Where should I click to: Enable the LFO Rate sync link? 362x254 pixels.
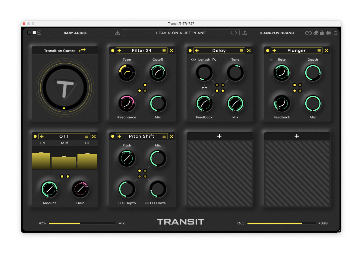click(147, 203)
